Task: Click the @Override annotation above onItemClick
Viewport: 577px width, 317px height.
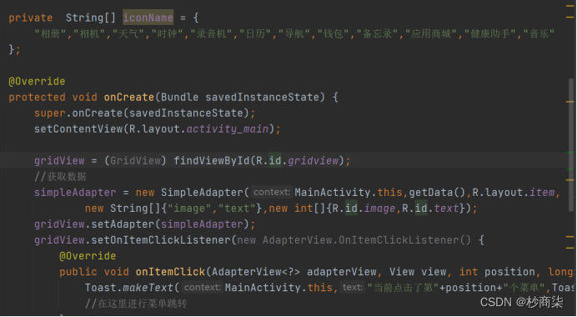Action: tap(88, 256)
